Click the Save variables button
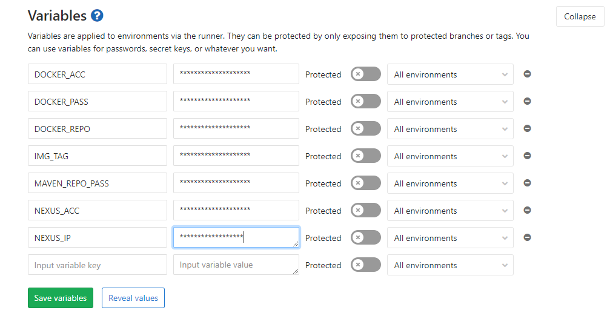This screenshot has width=610, height=313. (61, 298)
